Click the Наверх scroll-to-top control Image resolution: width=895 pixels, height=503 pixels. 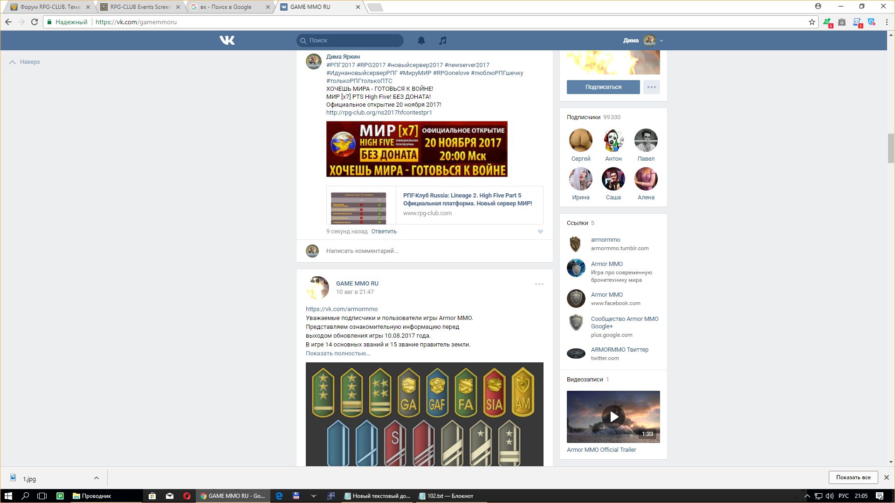coord(25,62)
